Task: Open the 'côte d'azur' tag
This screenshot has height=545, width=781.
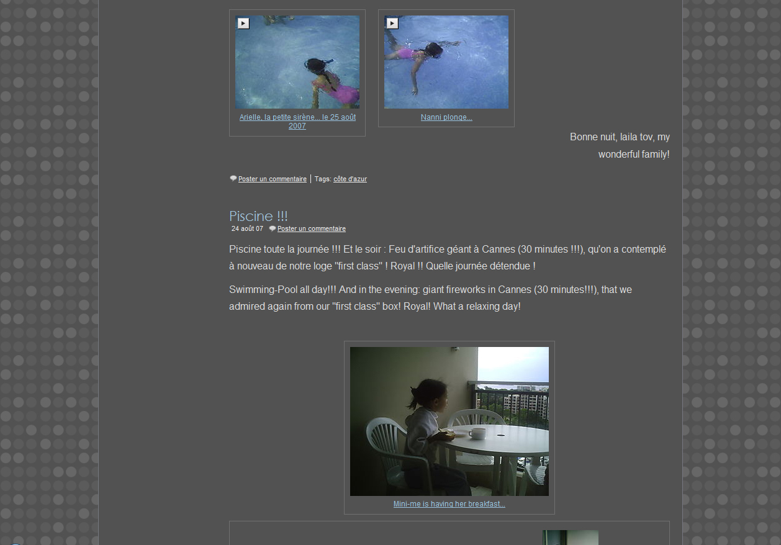Action: pos(350,179)
